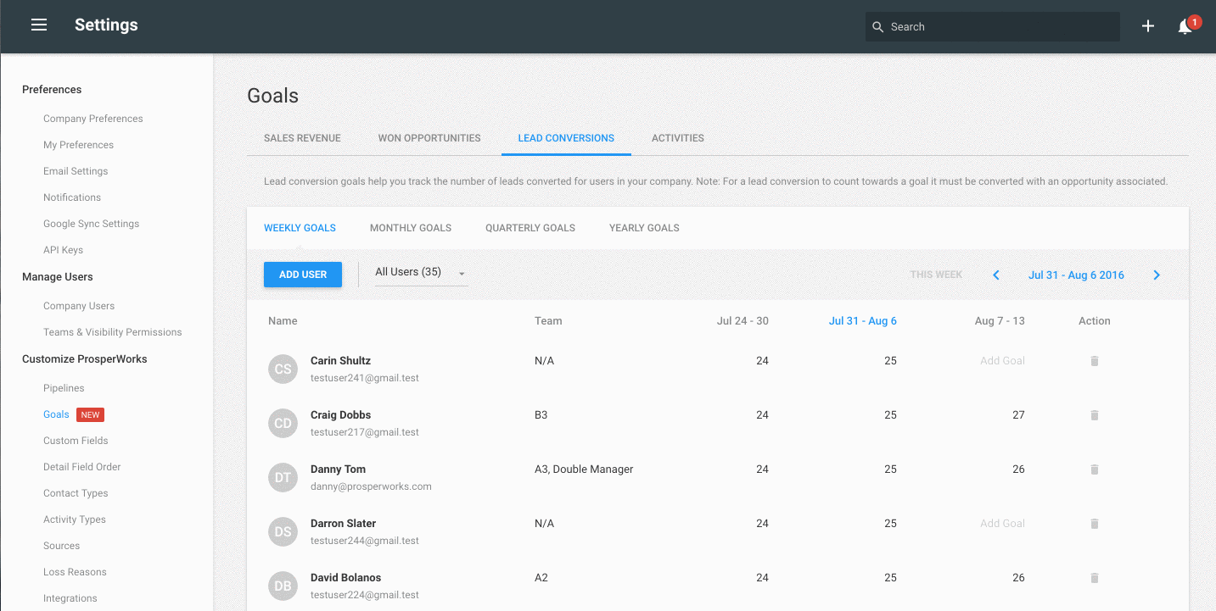
Task: Click David Bolanos Aug 7-13 value 26
Action: [x=1018, y=578]
